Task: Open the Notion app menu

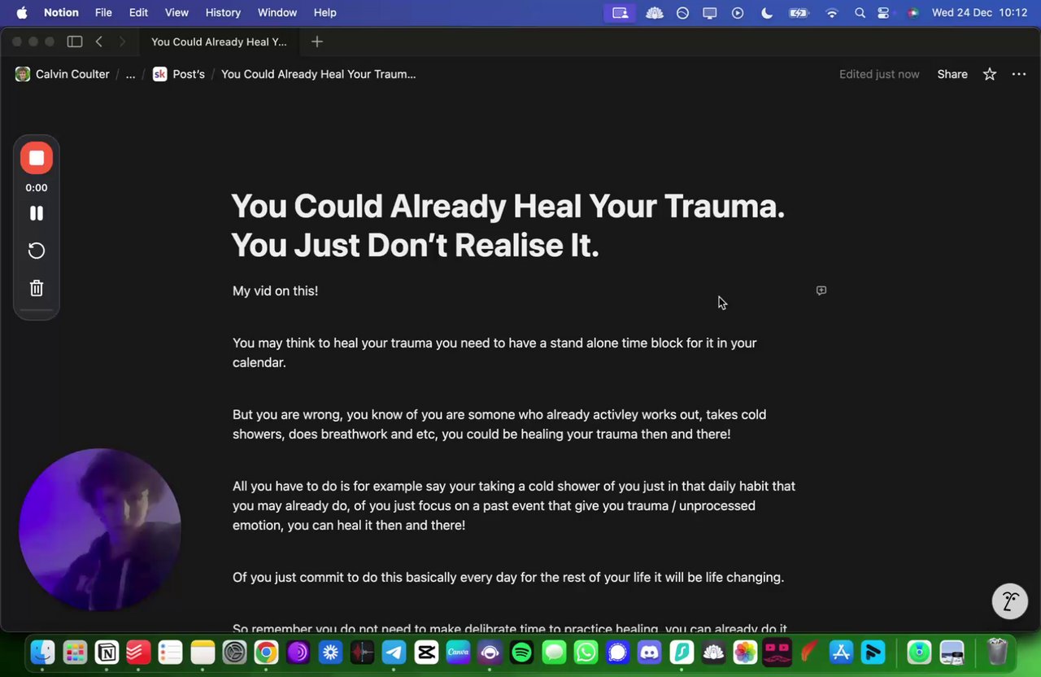Action: click(61, 12)
